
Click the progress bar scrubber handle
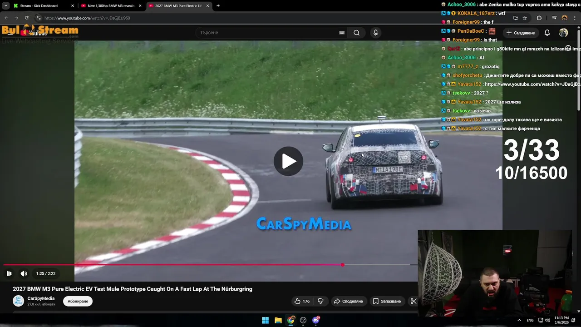tap(343, 265)
